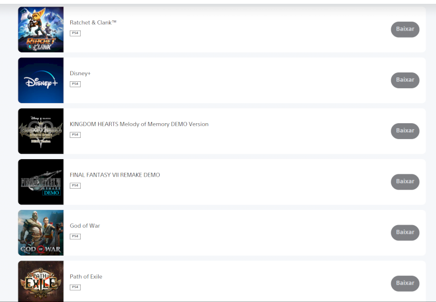Click the Path of Exile title text

pyautogui.click(x=86, y=277)
